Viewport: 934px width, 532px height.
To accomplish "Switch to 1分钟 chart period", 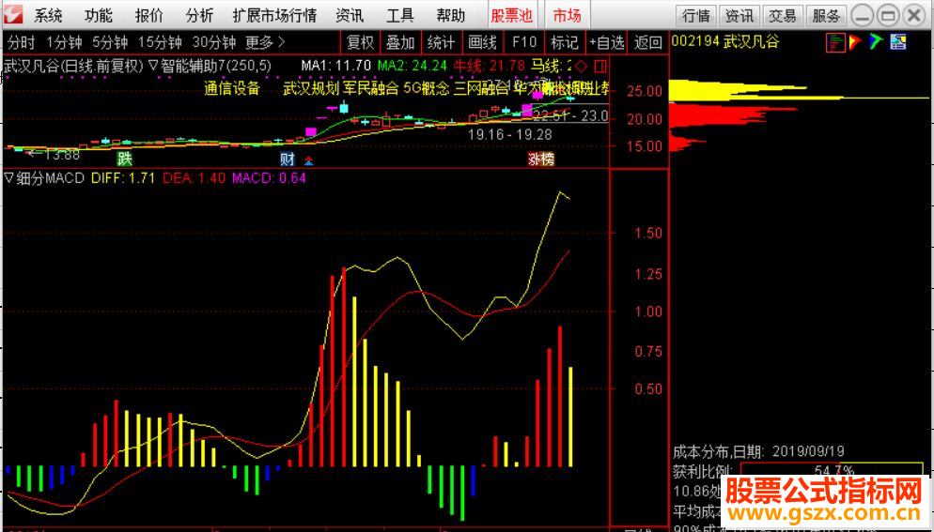I will 64,43.
